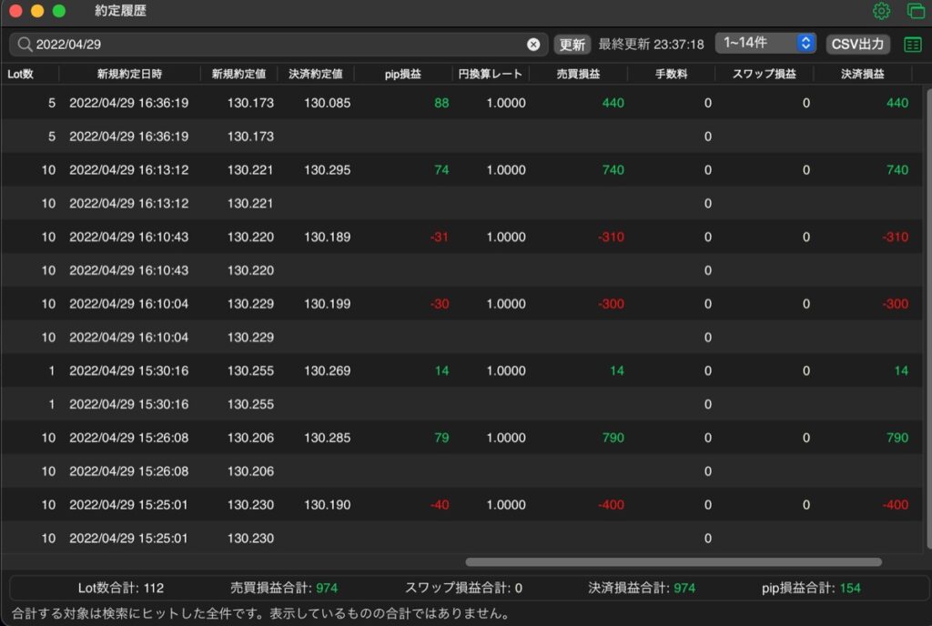Click 売買損益合計: 974 total

click(x=284, y=588)
